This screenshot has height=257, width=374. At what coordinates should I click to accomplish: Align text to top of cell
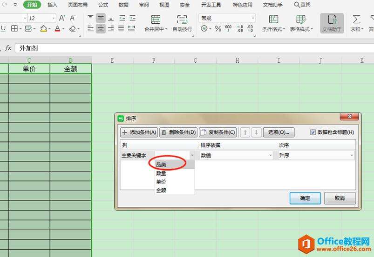[x=90, y=18]
